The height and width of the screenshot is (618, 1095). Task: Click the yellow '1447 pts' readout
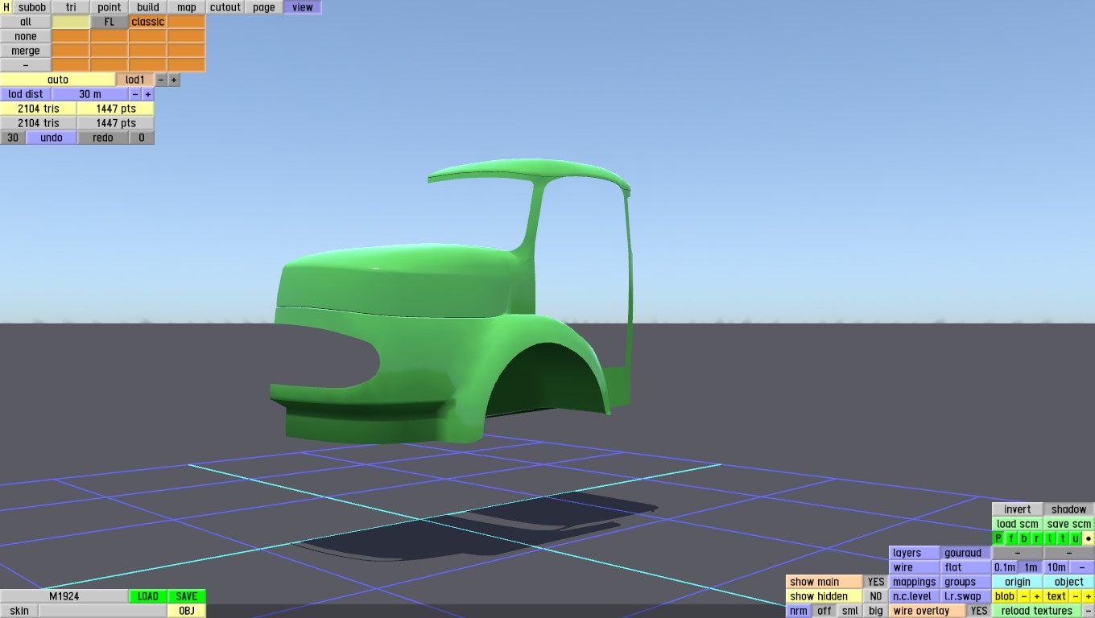pos(116,109)
